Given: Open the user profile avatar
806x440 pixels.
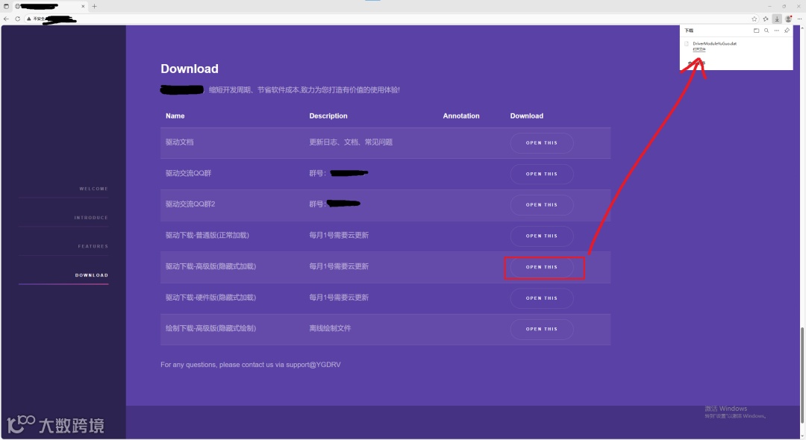Looking at the screenshot, I should [788, 19].
